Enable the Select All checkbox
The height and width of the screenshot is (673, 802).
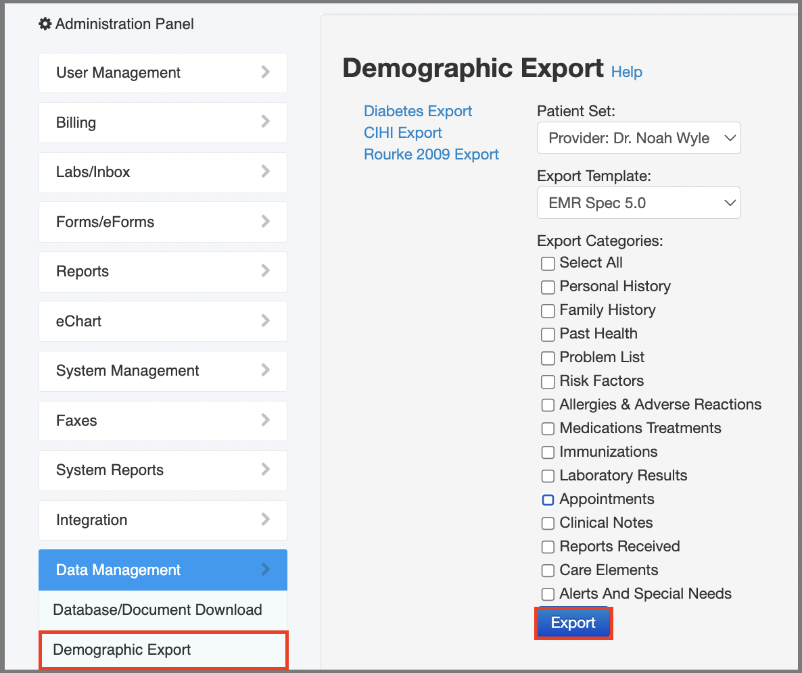[x=548, y=264]
